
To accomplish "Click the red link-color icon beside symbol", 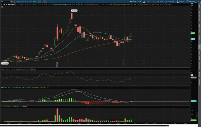I will (14, 1).
